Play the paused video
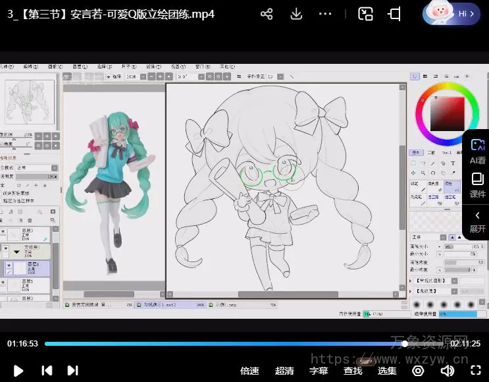Image resolution: width=489 pixels, height=382 pixels. 18,371
